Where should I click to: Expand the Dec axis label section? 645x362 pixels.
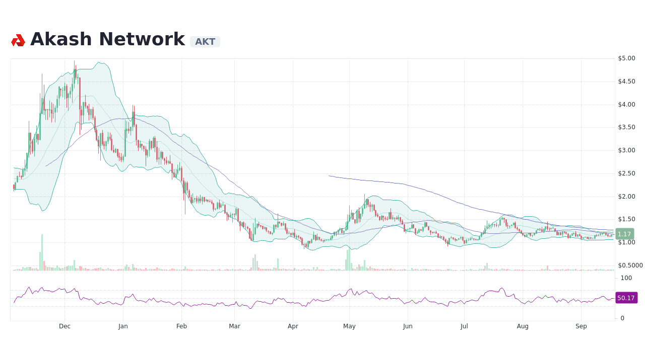[x=64, y=326]
